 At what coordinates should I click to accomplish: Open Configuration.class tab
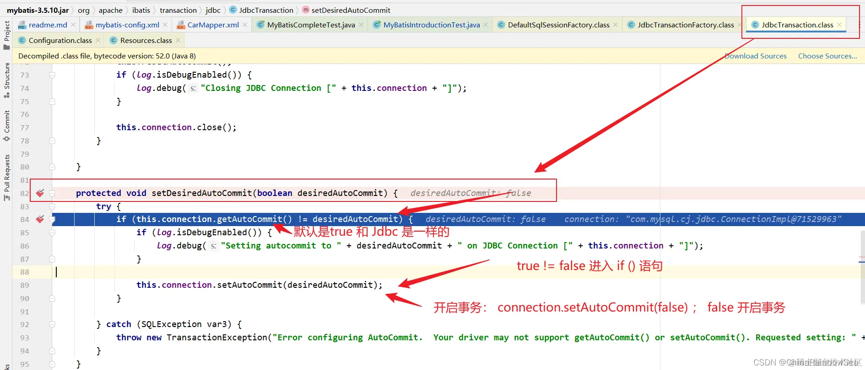pos(60,40)
